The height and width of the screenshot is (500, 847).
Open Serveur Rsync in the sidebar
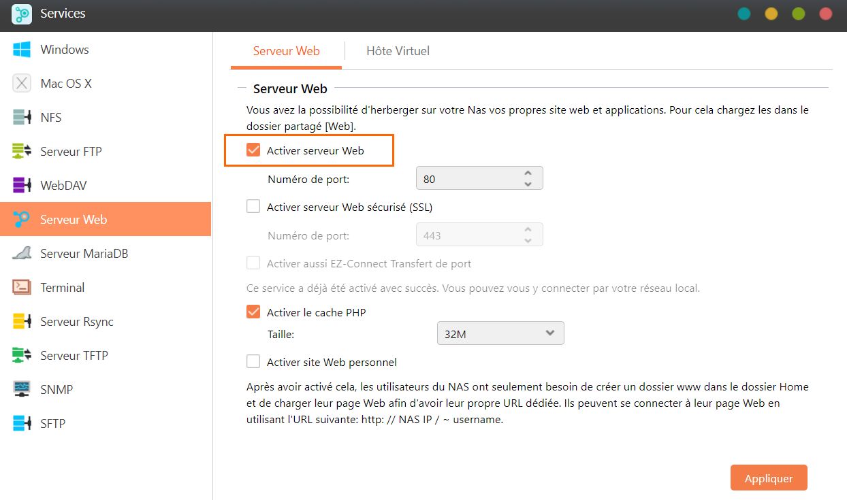(76, 322)
